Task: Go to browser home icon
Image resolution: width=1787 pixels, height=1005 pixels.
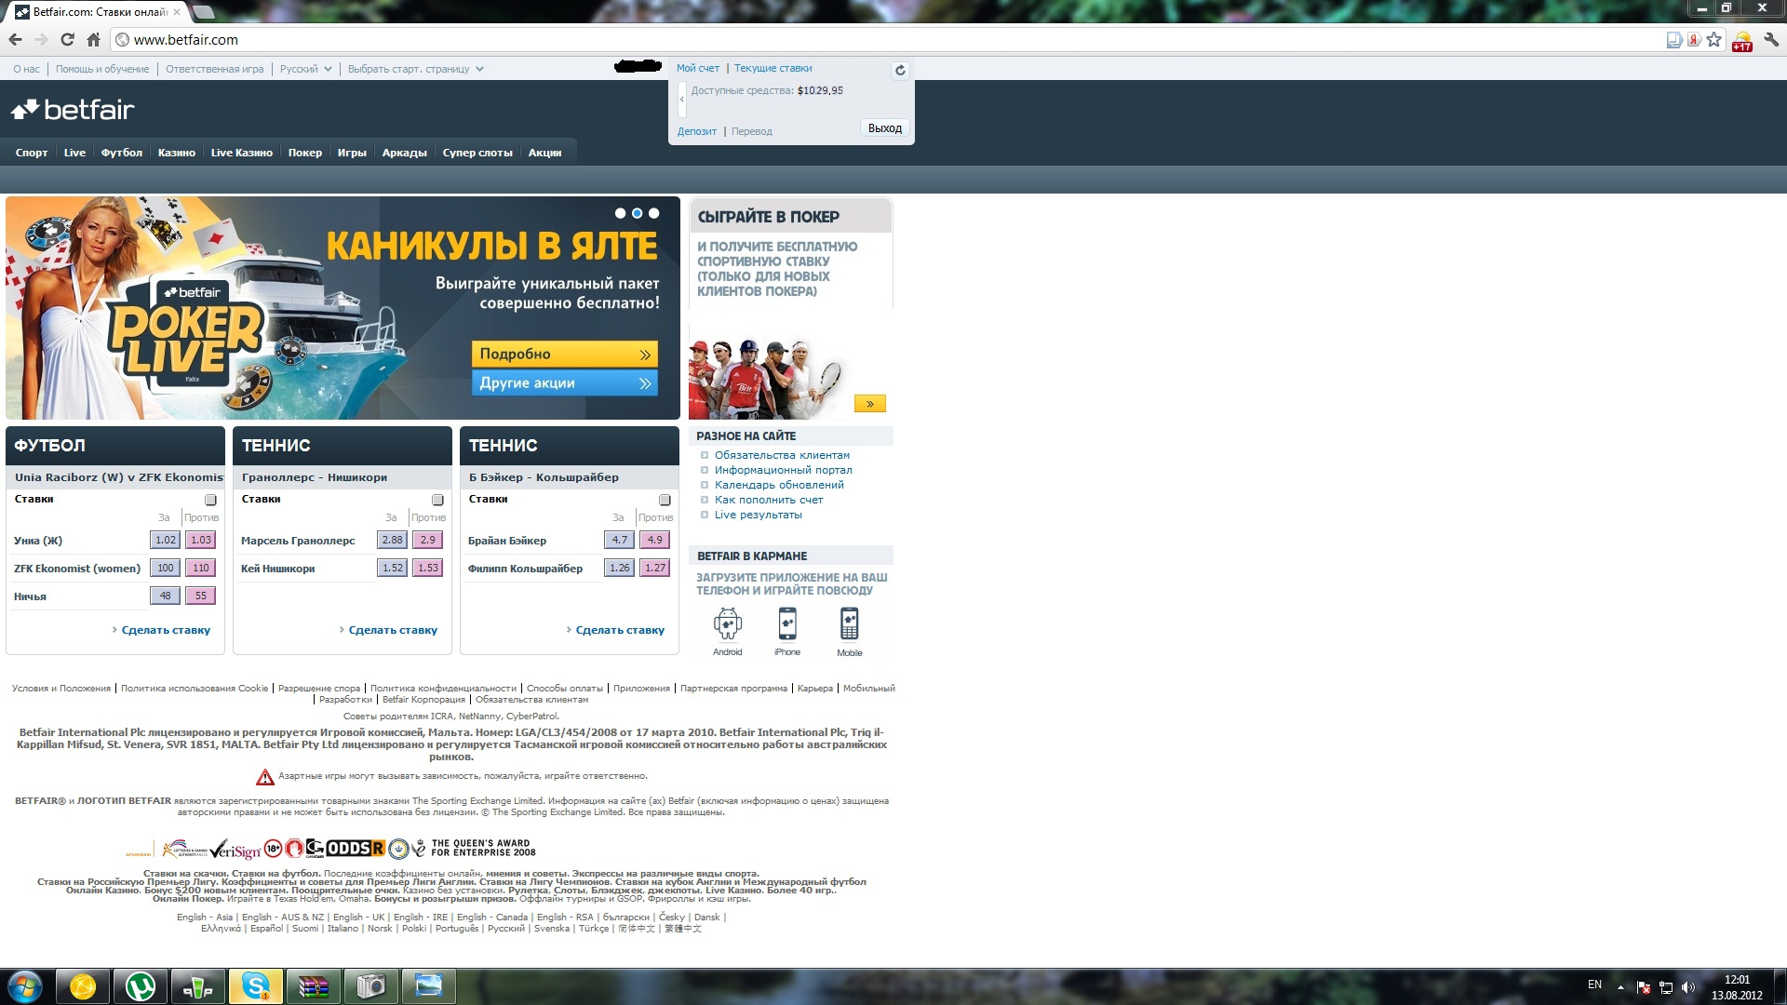Action: pos(93,40)
